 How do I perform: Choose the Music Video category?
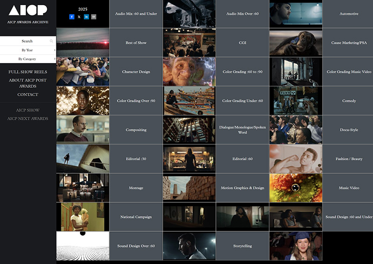coord(349,188)
